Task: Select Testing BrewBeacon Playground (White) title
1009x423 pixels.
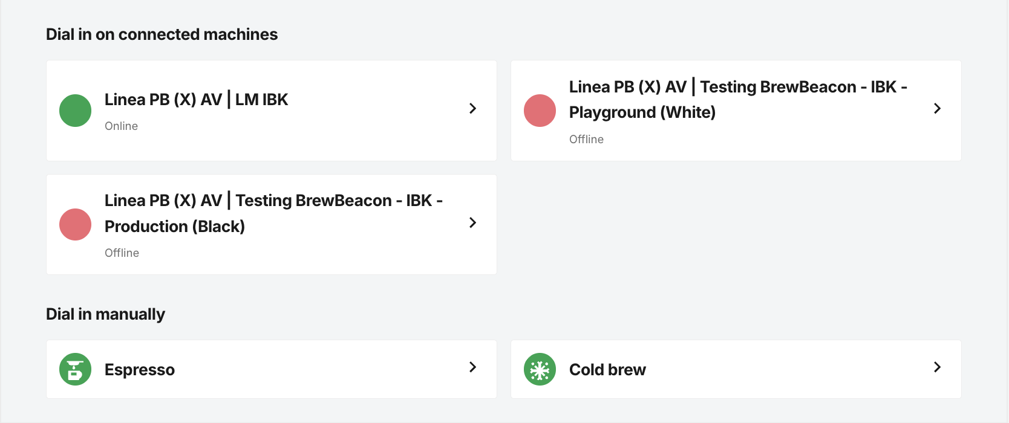Action: tap(738, 99)
